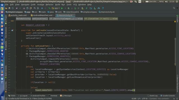Click the Cut scissors icon
The image size is (179, 100).
[24, 8]
